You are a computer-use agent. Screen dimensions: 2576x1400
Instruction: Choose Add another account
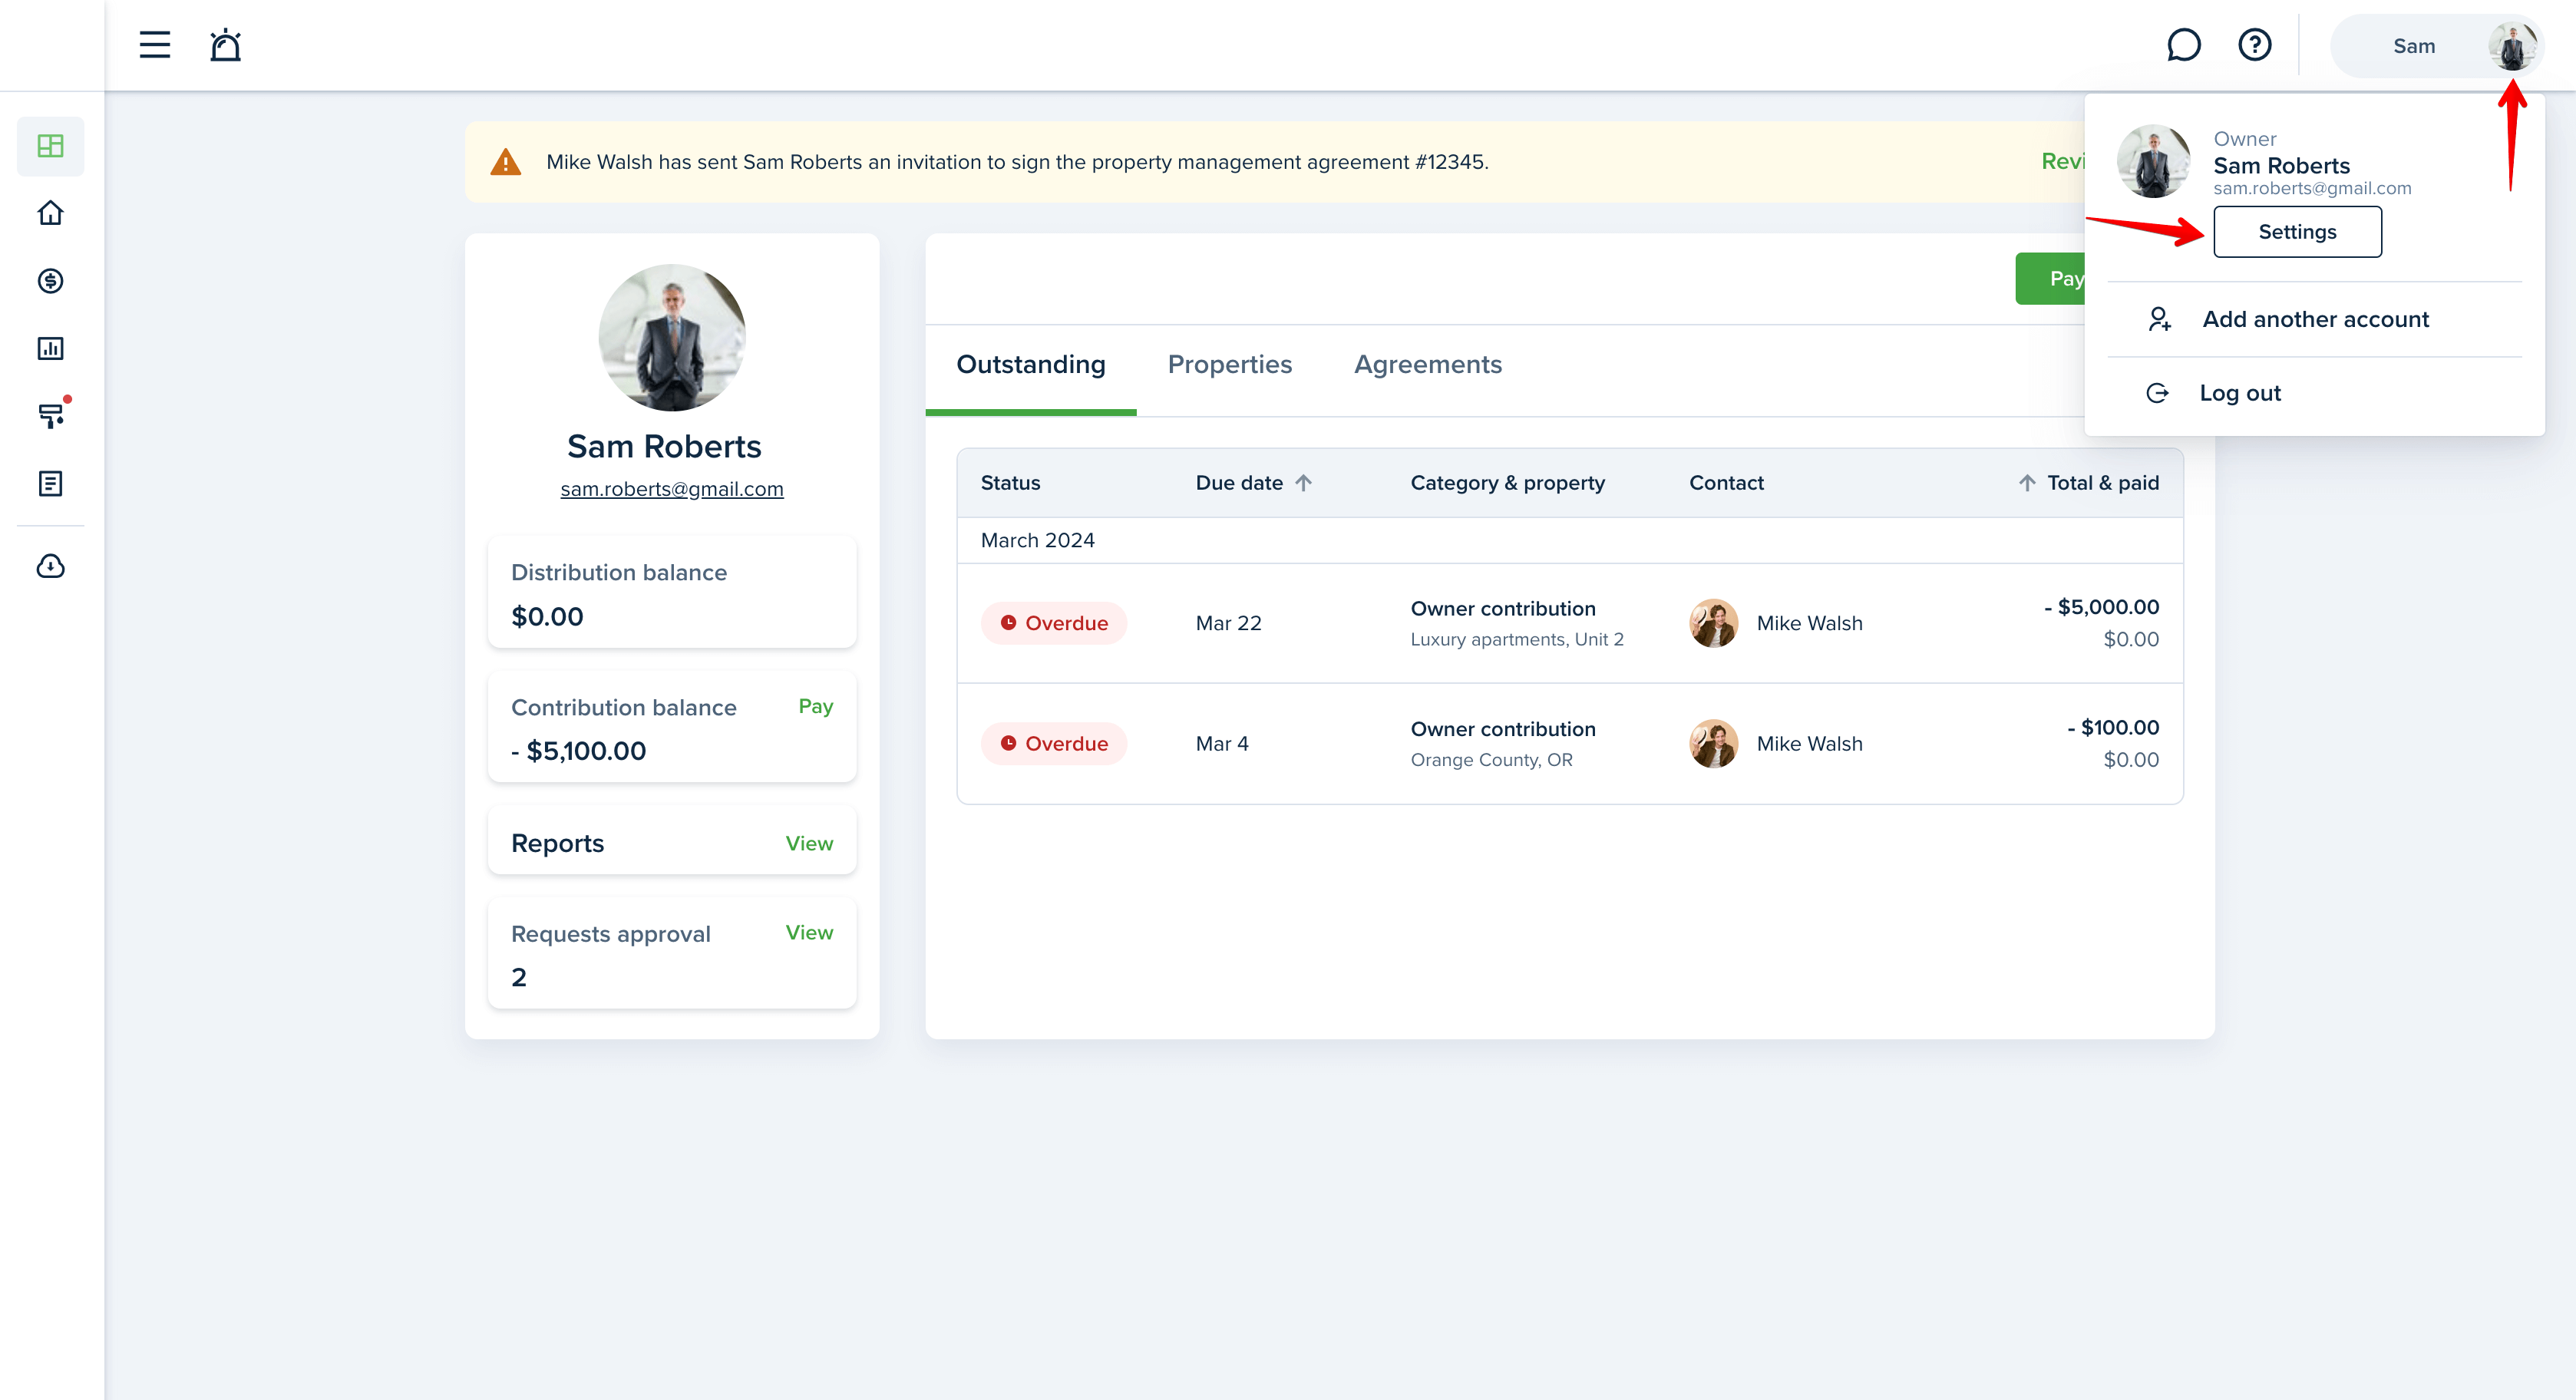[2314, 319]
